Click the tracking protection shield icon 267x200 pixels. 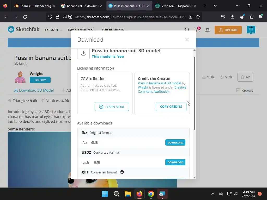coord(50,17)
